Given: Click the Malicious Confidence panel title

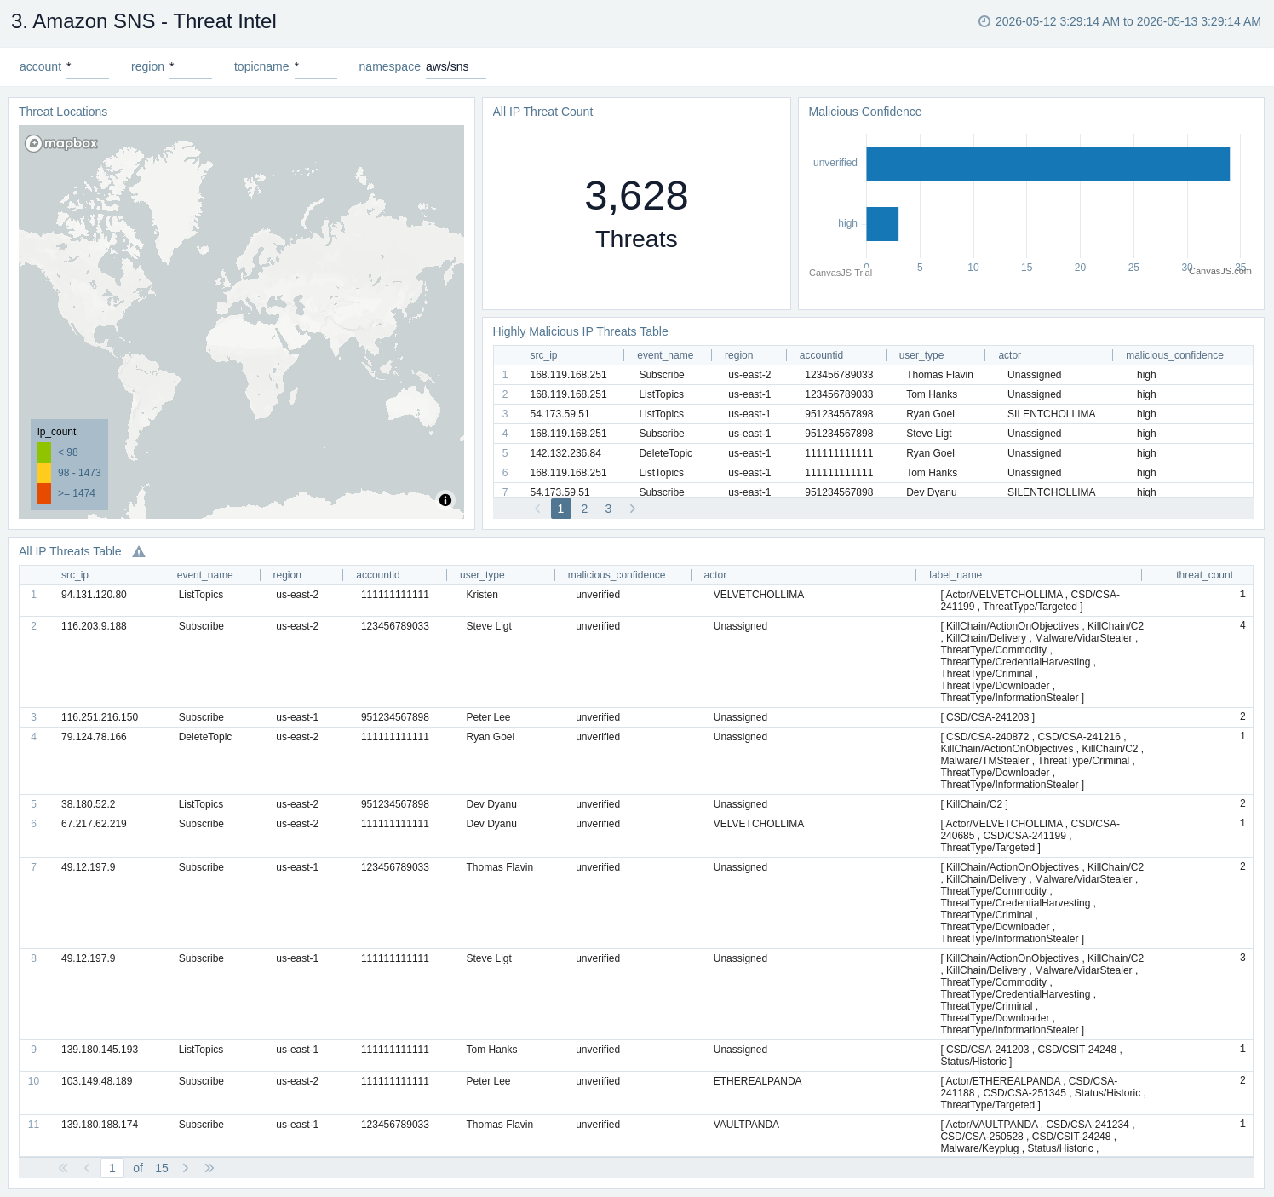Looking at the screenshot, I should pyautogui.click(x=864, y=112).
